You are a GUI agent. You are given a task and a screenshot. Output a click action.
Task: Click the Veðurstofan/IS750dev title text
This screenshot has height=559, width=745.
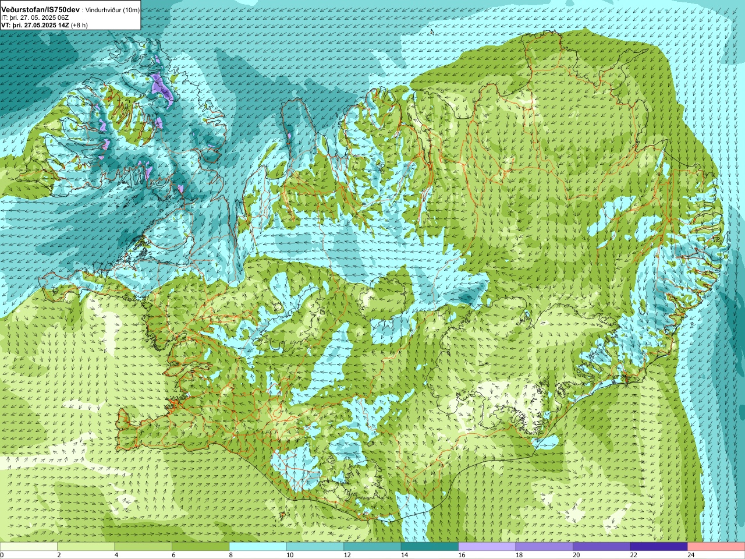41,9
